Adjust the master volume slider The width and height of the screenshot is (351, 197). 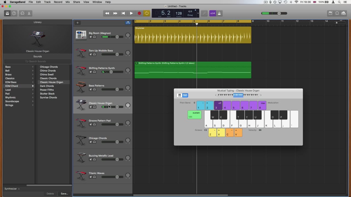click(279, 13)
